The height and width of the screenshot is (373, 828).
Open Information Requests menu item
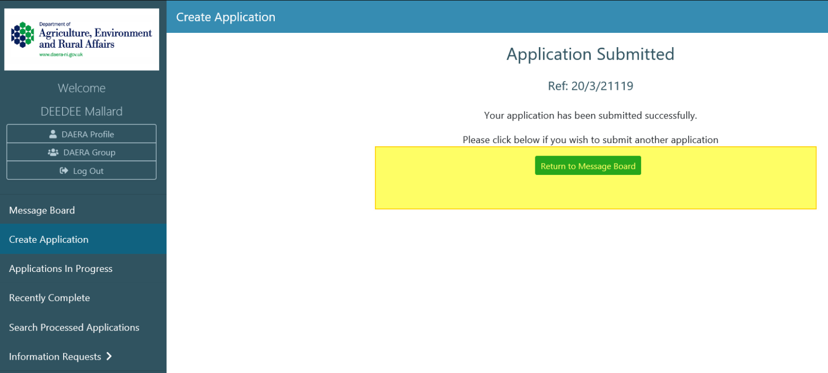point(83,357)
